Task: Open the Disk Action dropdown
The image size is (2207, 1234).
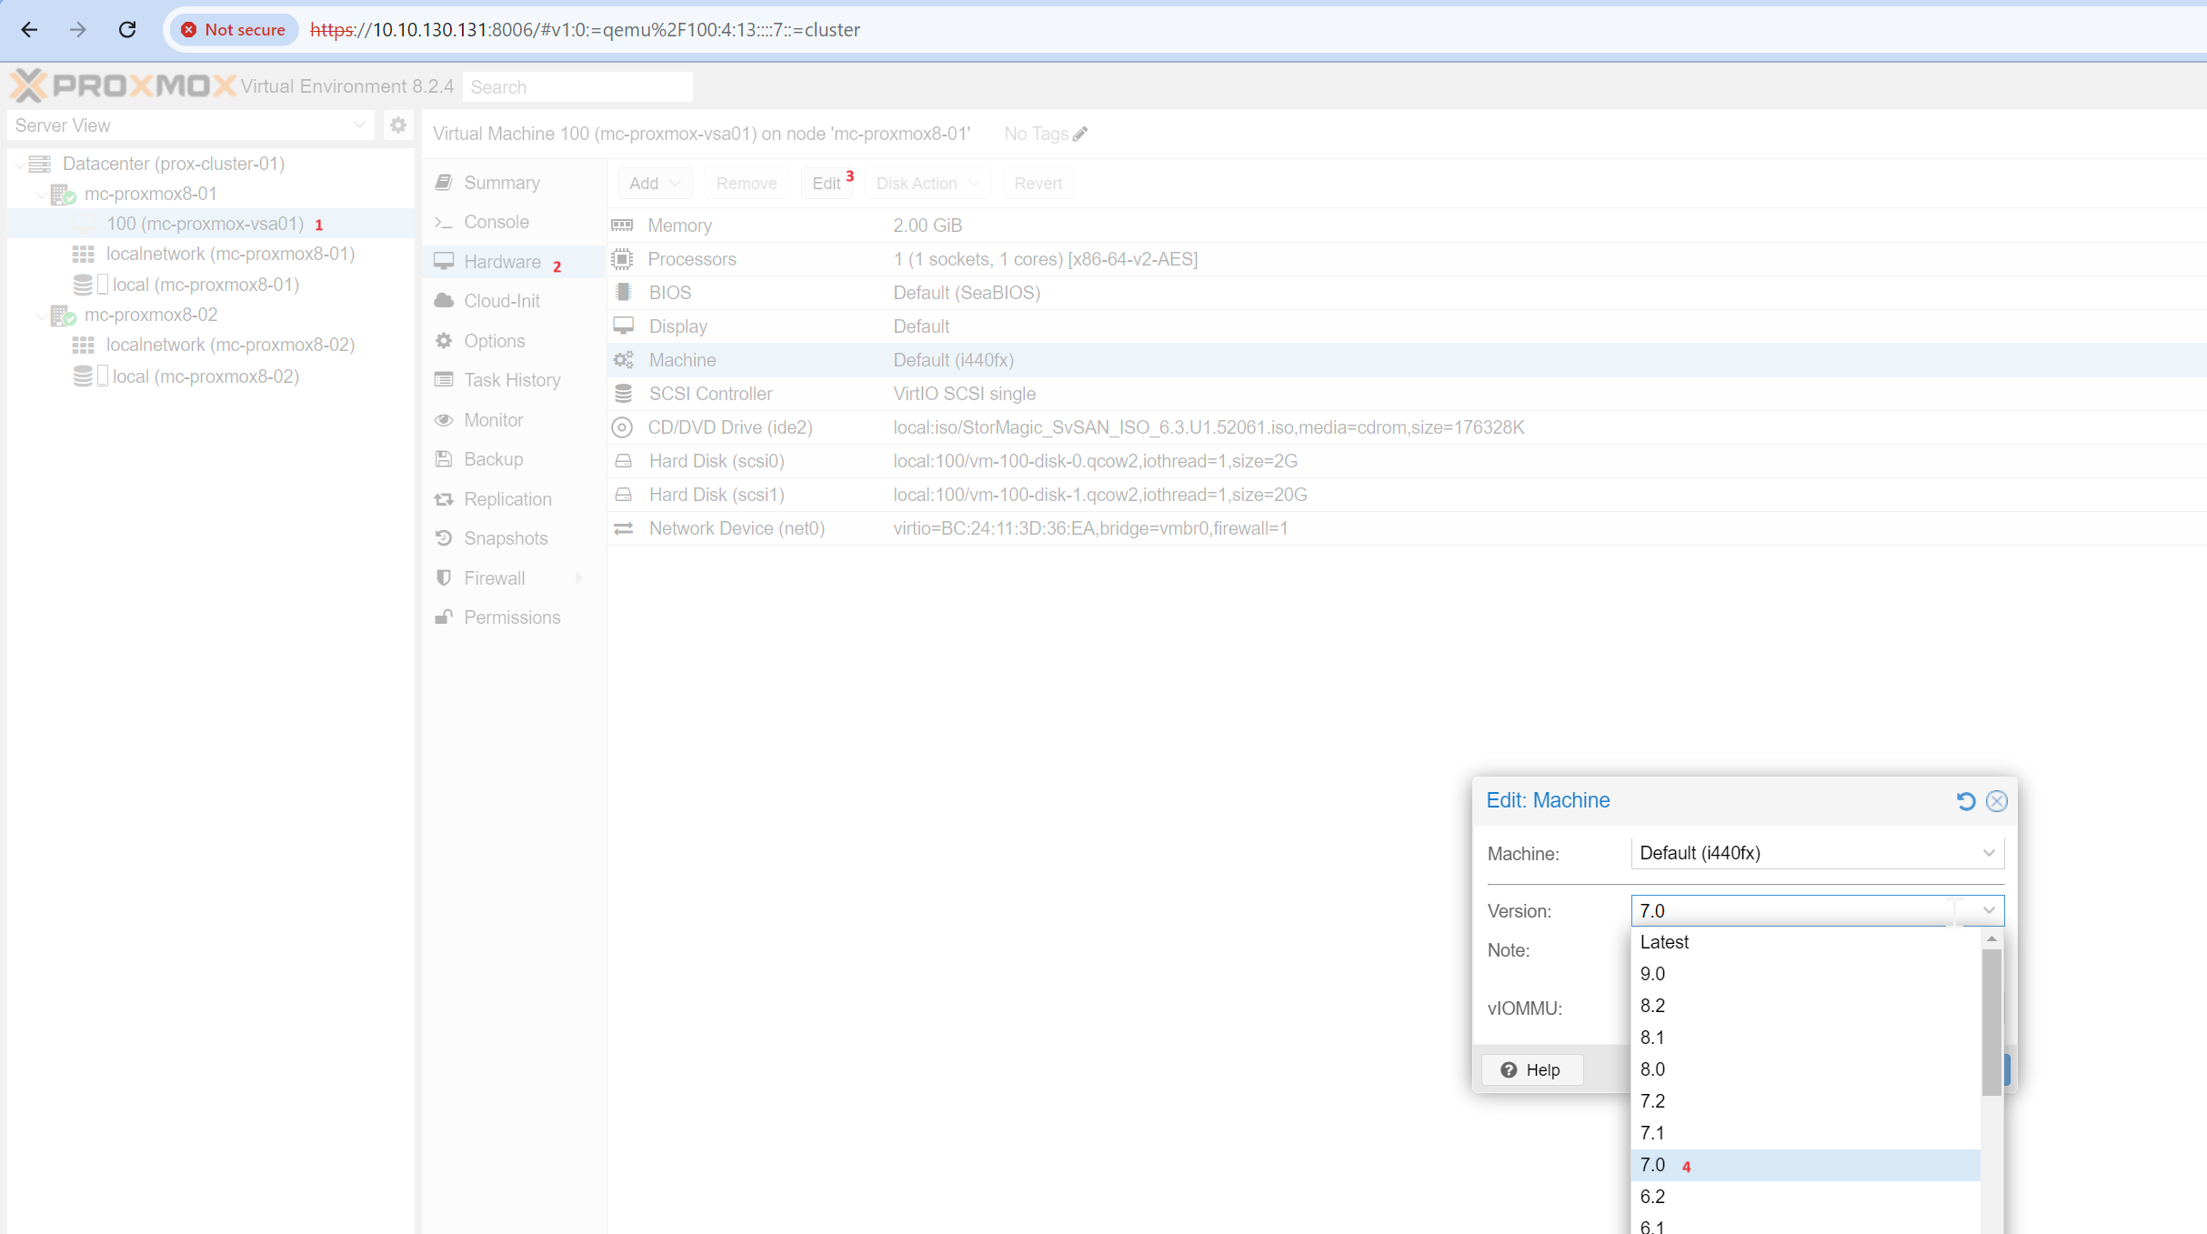Action: [928, 184]
